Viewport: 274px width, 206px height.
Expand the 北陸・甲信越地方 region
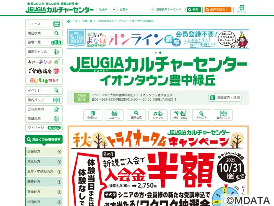click(44, 172)
